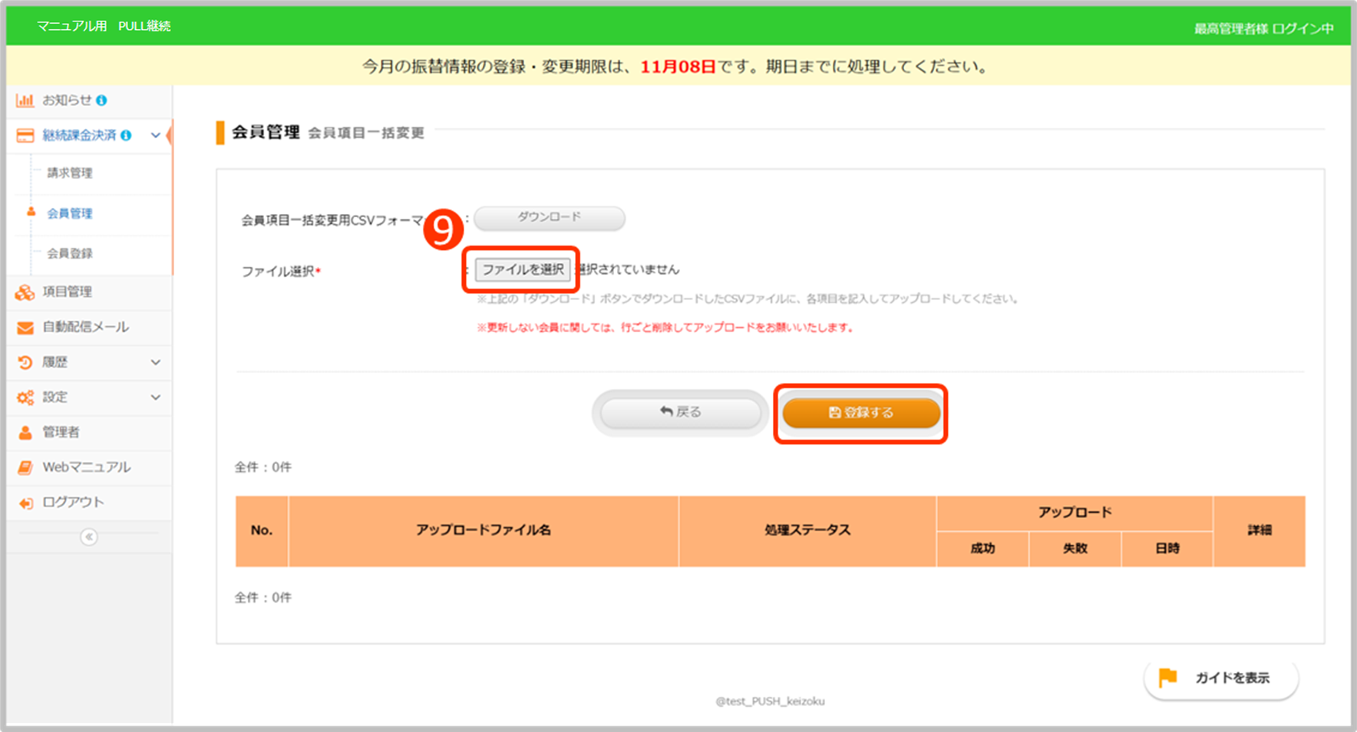Click the info icon beside お知らせ
The width and height of the screenshot is (1357, 732).
click(x=101, y=101)
